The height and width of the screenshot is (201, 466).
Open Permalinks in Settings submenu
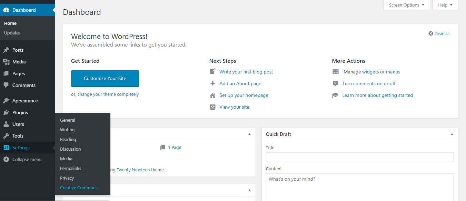pyautogui.click(x=71, y=169)
